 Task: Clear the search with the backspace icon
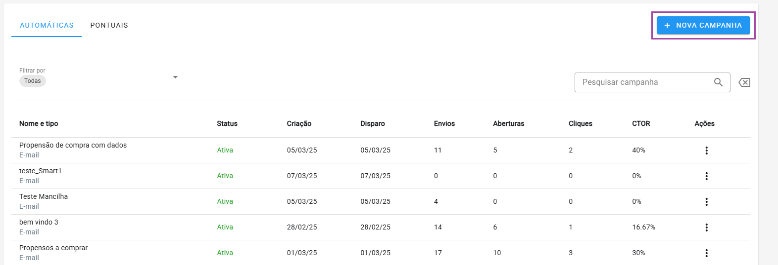tap(744, 82)
